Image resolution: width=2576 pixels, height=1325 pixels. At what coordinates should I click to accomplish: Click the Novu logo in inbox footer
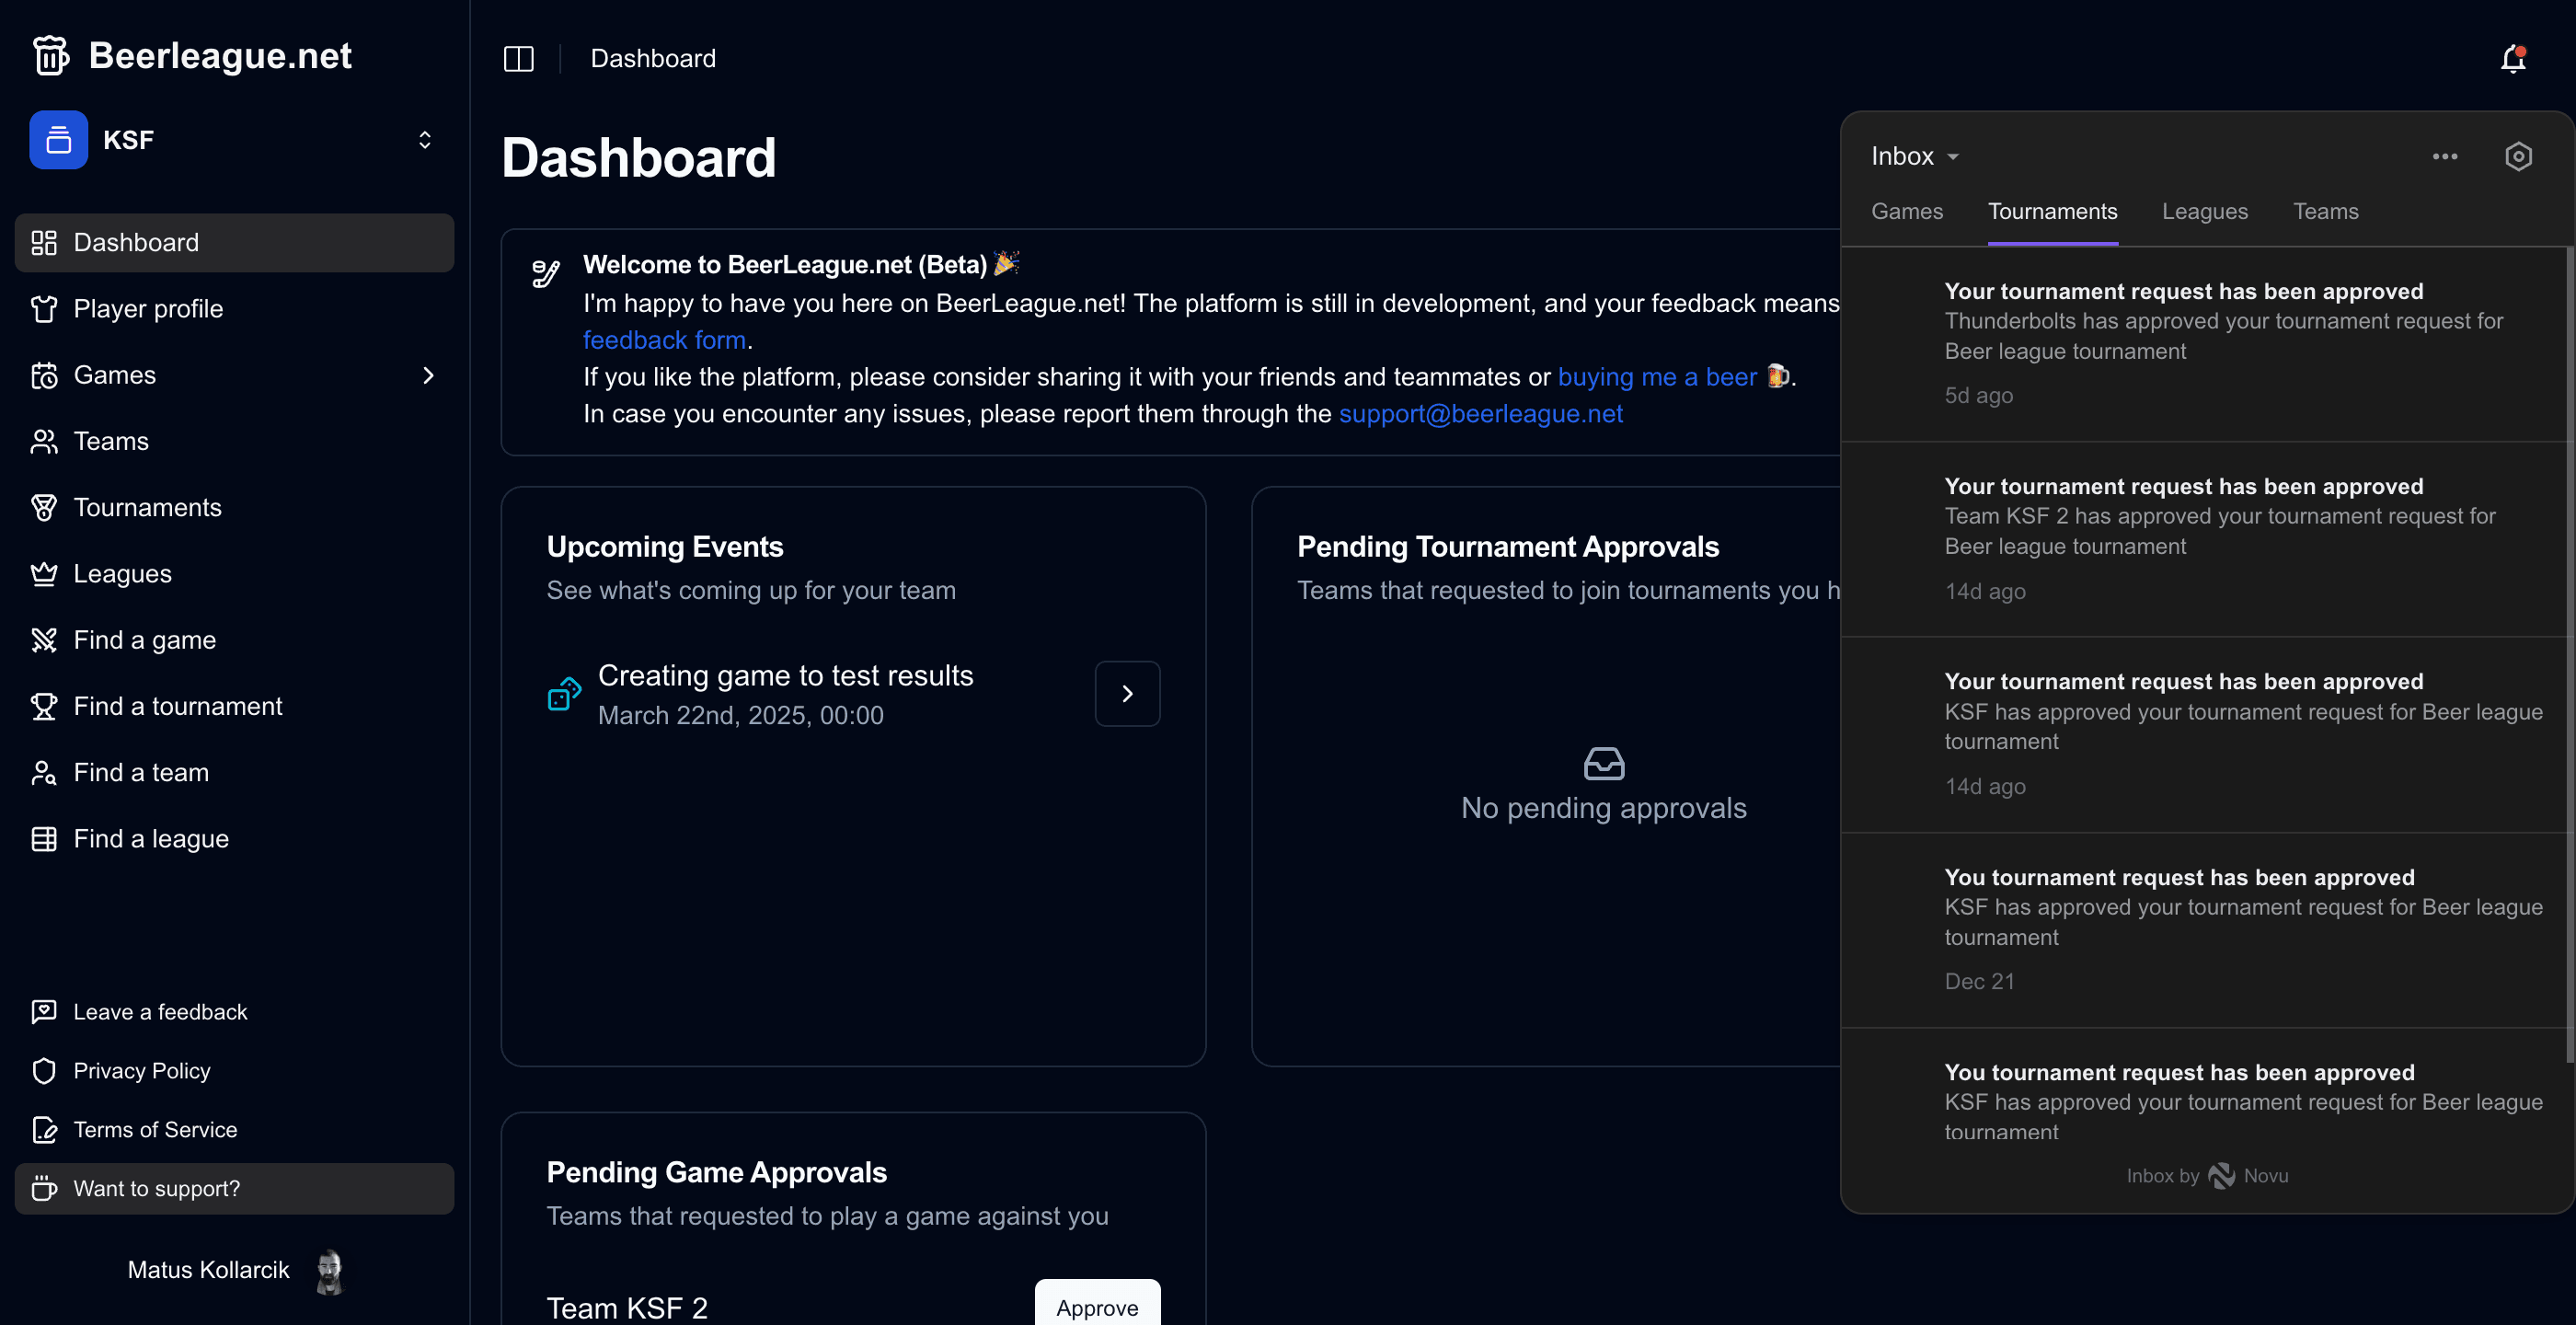2221,1176
